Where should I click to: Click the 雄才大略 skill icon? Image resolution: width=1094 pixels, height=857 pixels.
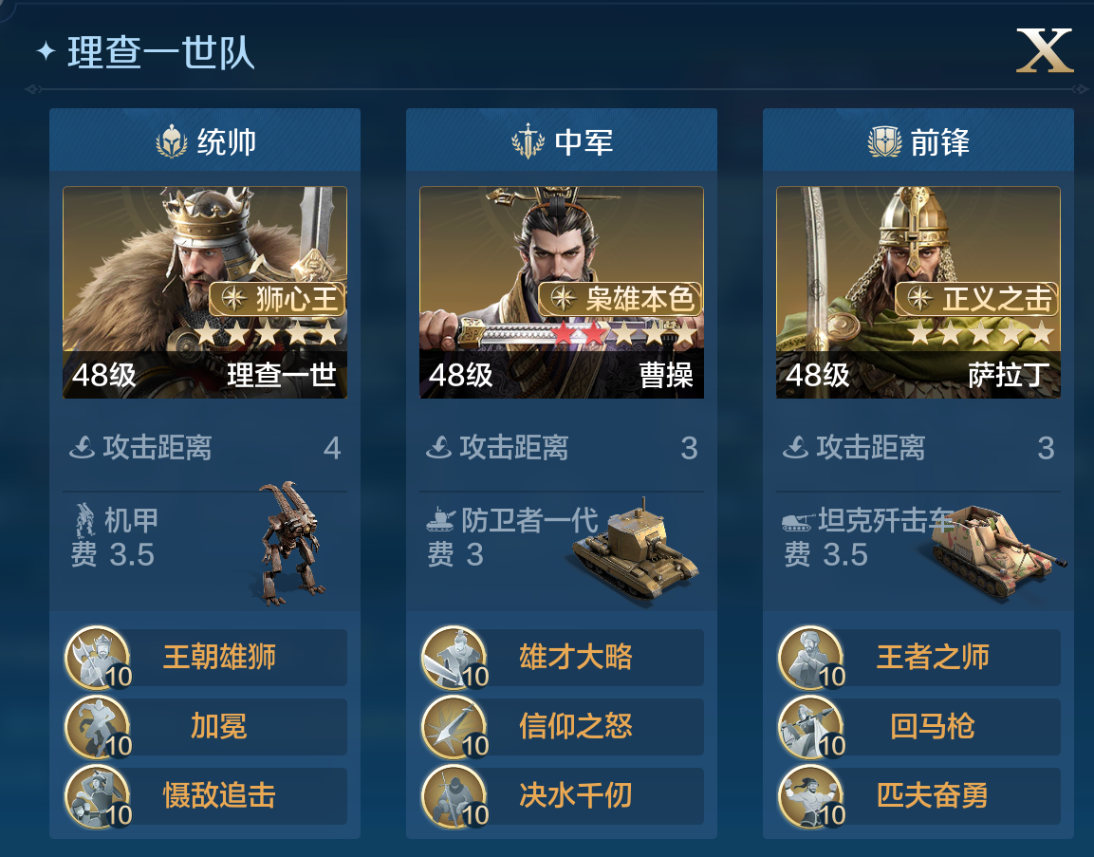454,658
